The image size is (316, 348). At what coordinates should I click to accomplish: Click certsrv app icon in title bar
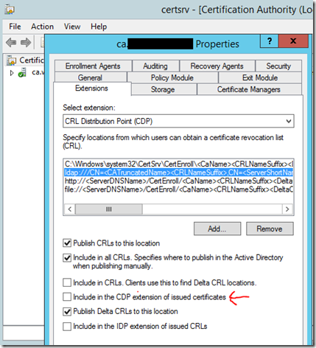coord(10,10)
